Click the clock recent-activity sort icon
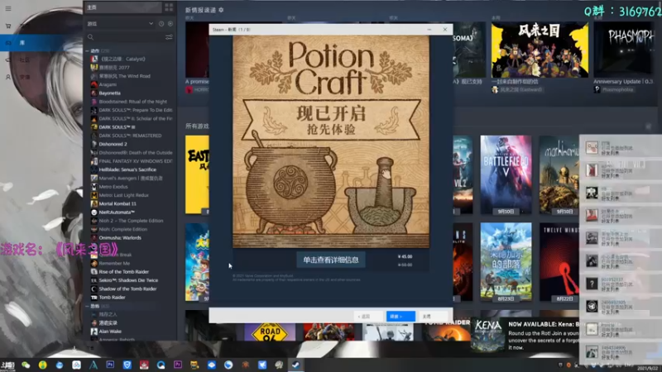662x372 pixels. 161,24
